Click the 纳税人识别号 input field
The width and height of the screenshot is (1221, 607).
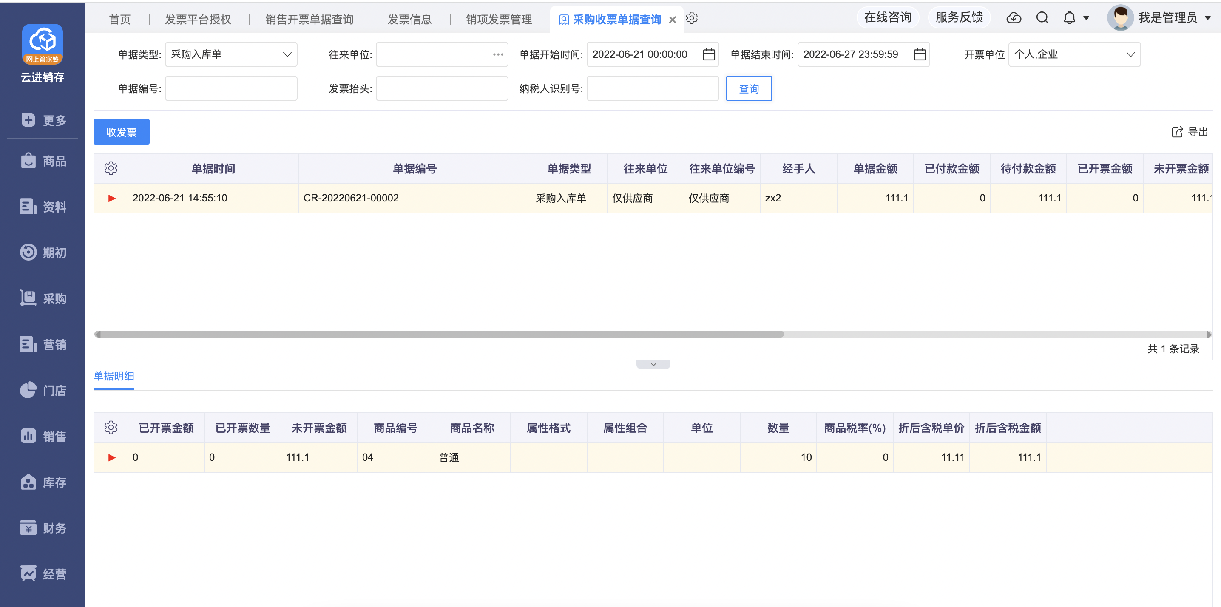[x=653, y=88]
